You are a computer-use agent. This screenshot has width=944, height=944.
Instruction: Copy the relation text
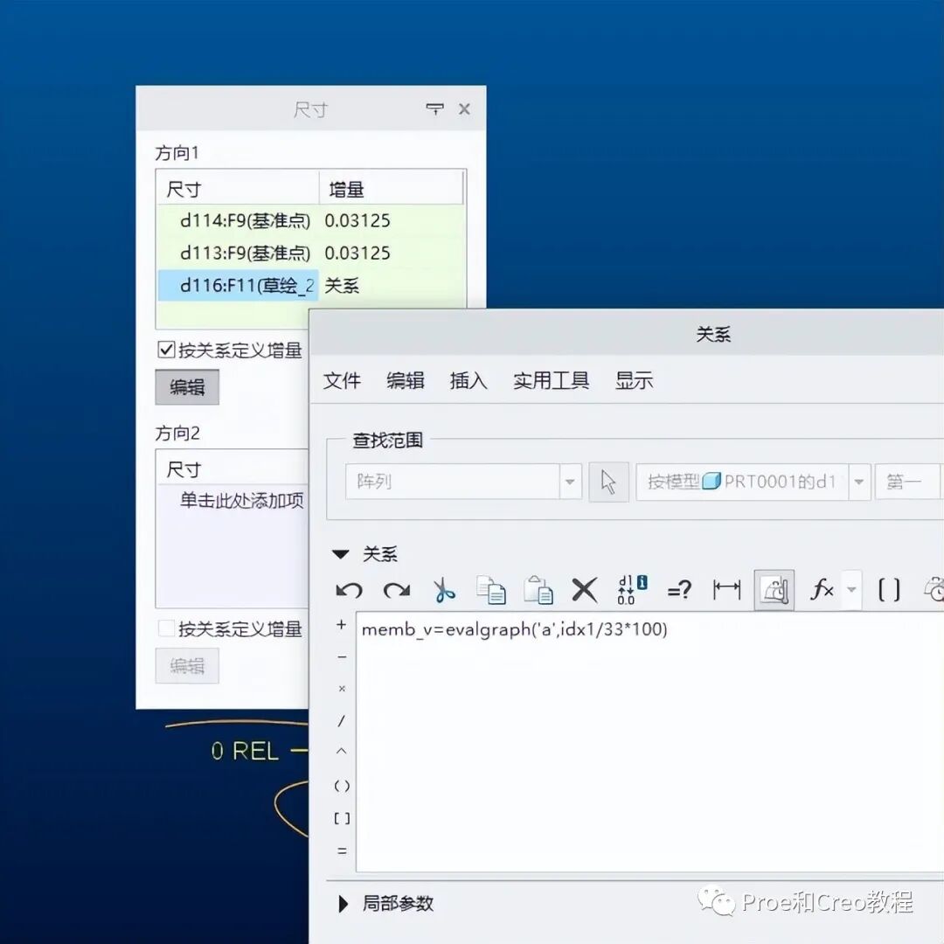pos(491,589)
